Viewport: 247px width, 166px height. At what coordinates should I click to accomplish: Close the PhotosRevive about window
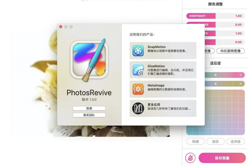point(61,27)
